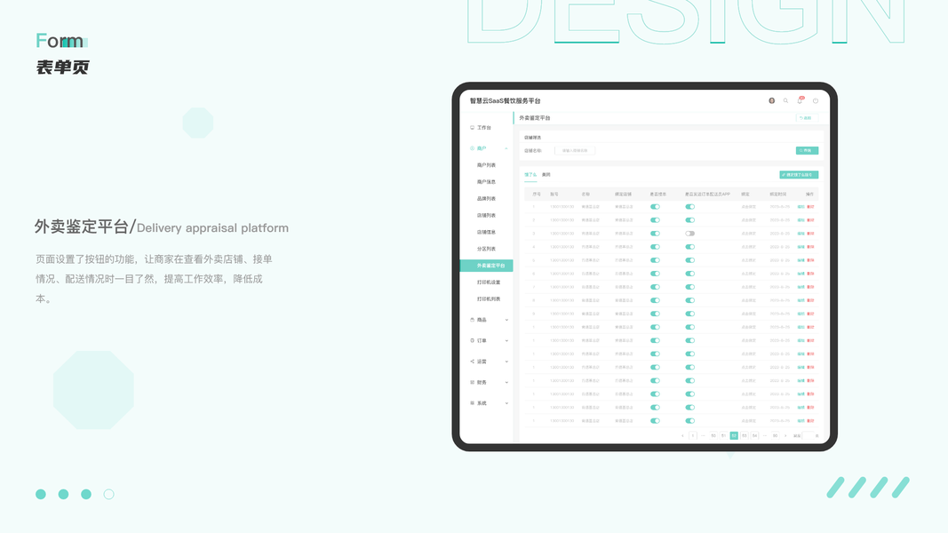
Task: Click the green 查询 search button
Action: (807, 150)
